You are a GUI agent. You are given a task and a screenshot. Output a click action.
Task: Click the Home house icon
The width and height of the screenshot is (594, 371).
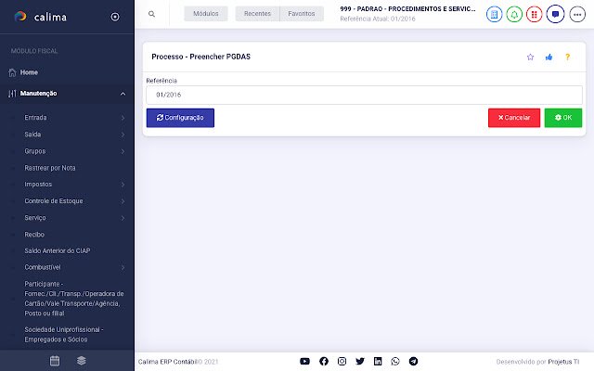point(12,72)
